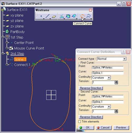The height and width of the screenshot is (133, 132).
Task: Select Spline.1 in the specification tree
Action: pos(20,59)
